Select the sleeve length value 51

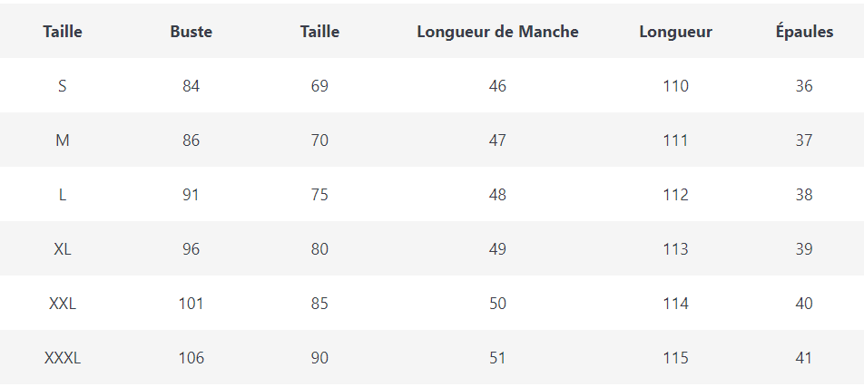point(497,358)
